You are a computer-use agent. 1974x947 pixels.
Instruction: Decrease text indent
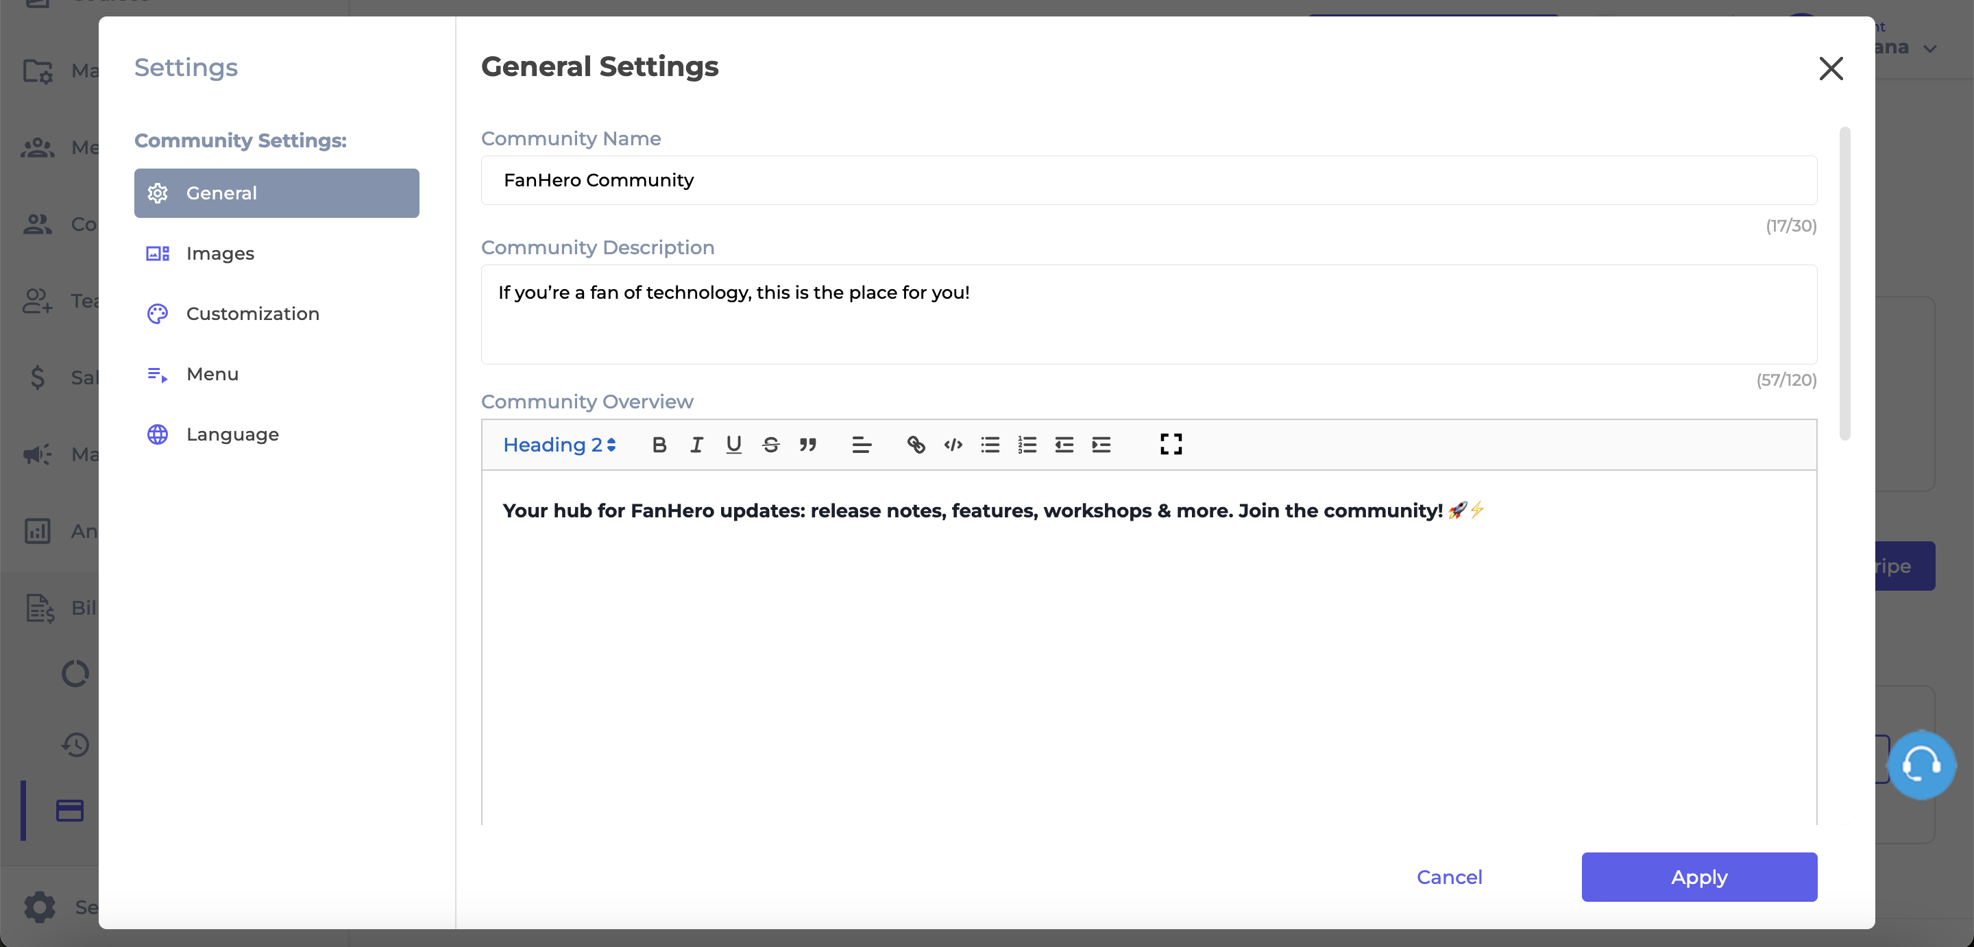[x=1064, y=445]
